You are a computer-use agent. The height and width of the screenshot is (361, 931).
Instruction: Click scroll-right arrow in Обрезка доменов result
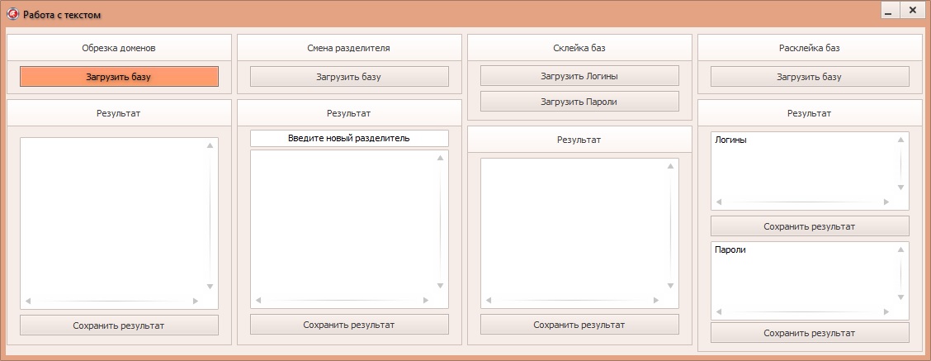(196, 301)
